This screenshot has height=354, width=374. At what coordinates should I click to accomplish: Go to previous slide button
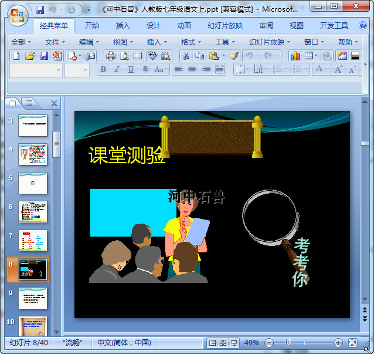365,310
